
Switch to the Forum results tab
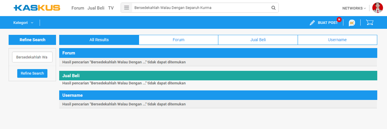coord(179,40)
